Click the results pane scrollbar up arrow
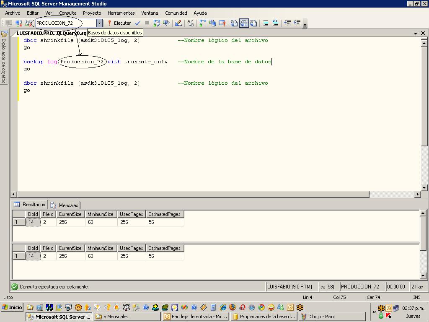This screenshot has height=322, width=429. click(423, 213)
